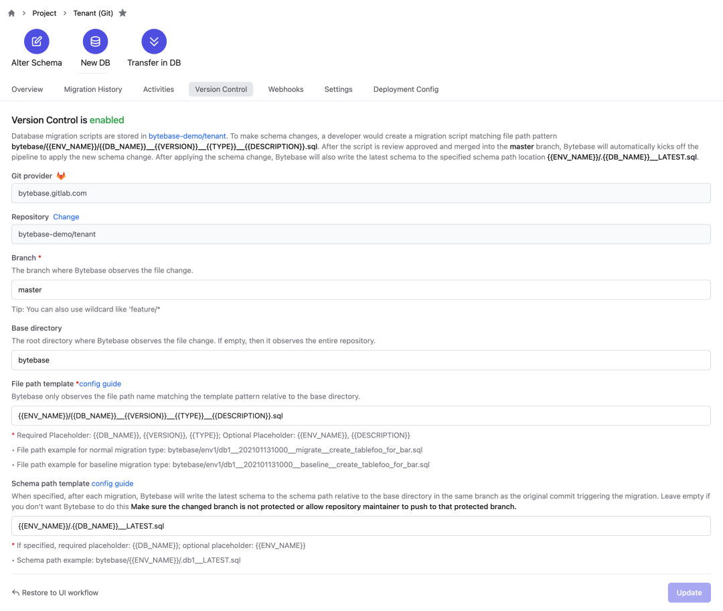Screen dimensions: 723x611
Task: Open the File path template config guide
Action: 100,384
